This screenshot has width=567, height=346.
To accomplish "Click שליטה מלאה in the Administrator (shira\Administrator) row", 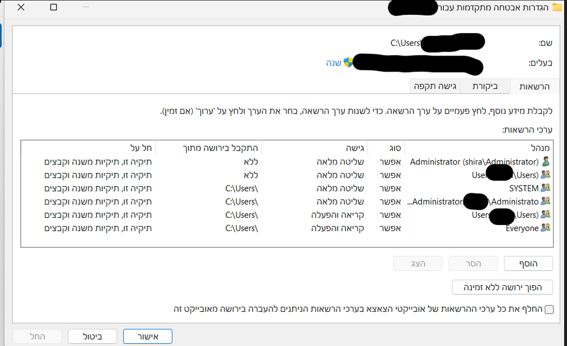I will pos(340,162).
